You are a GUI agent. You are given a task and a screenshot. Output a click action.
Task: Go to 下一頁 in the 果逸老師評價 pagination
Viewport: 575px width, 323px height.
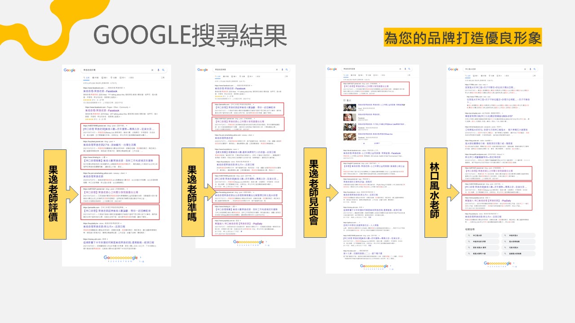coord(141,261)
